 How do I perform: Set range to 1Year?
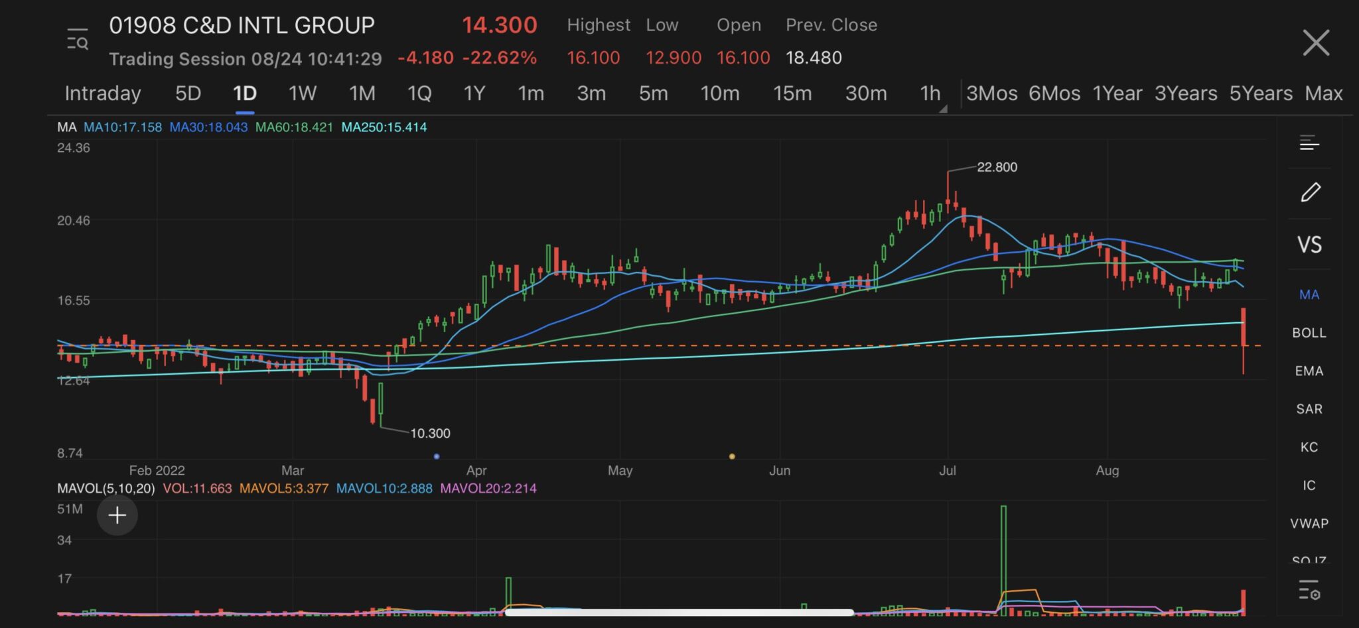point(1117,94)
